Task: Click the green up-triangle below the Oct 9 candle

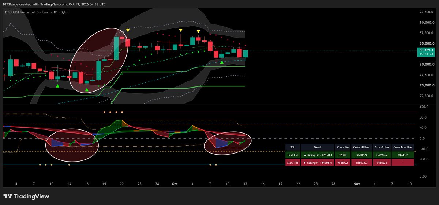Action: 222,62
